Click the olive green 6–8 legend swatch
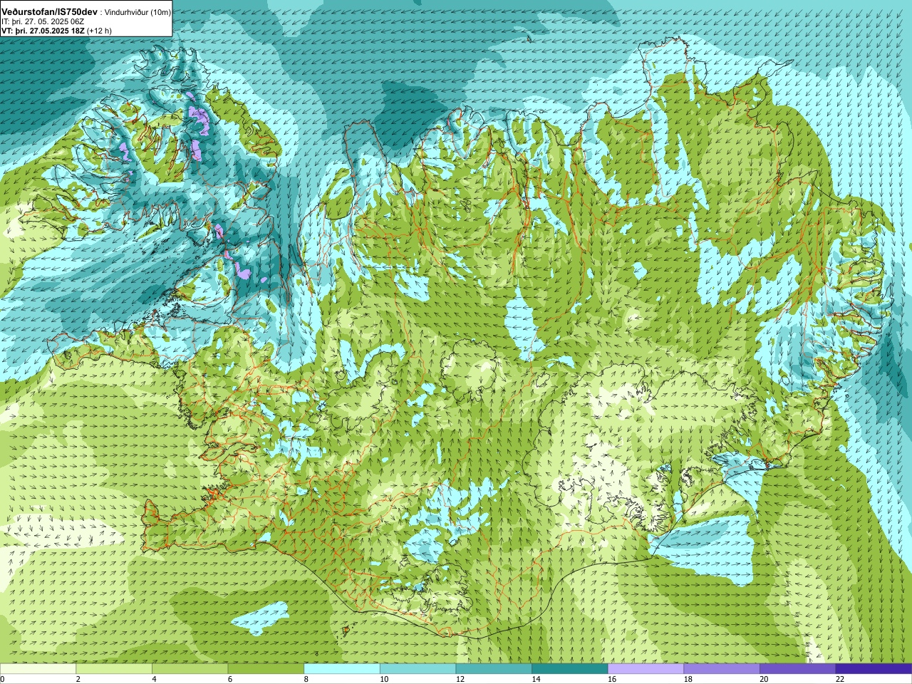912x684 pixels. [266, 668]
